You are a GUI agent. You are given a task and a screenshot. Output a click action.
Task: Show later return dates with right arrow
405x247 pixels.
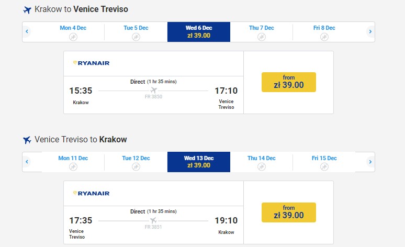[x=370, y=162]
